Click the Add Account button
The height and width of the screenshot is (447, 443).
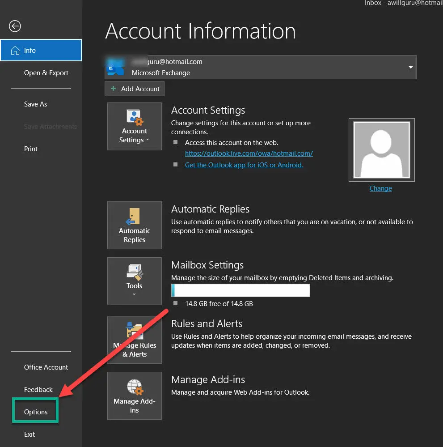pos(135,89)
